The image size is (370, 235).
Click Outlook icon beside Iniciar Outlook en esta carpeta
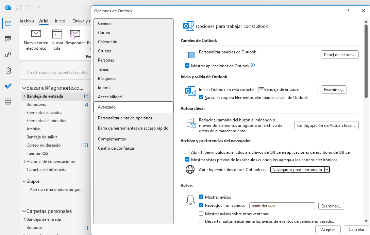[190, 91]
